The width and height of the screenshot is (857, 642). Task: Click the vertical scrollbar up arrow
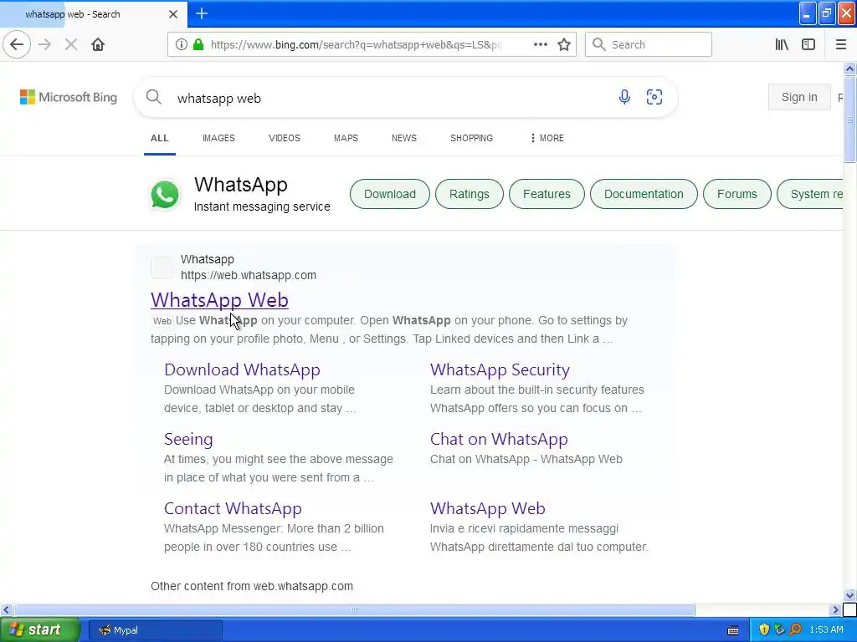(x=849, y=69)
